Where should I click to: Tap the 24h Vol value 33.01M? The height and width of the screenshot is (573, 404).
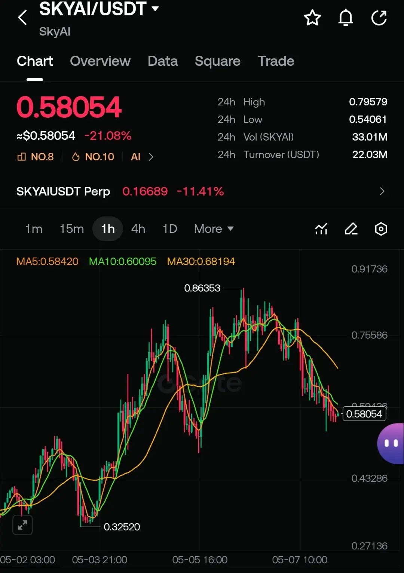(x=370, y=137)
